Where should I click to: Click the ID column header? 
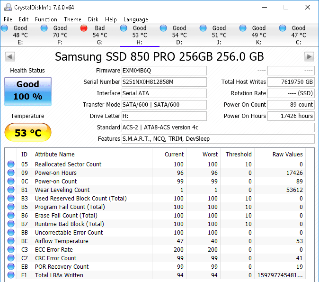[24, 154]
